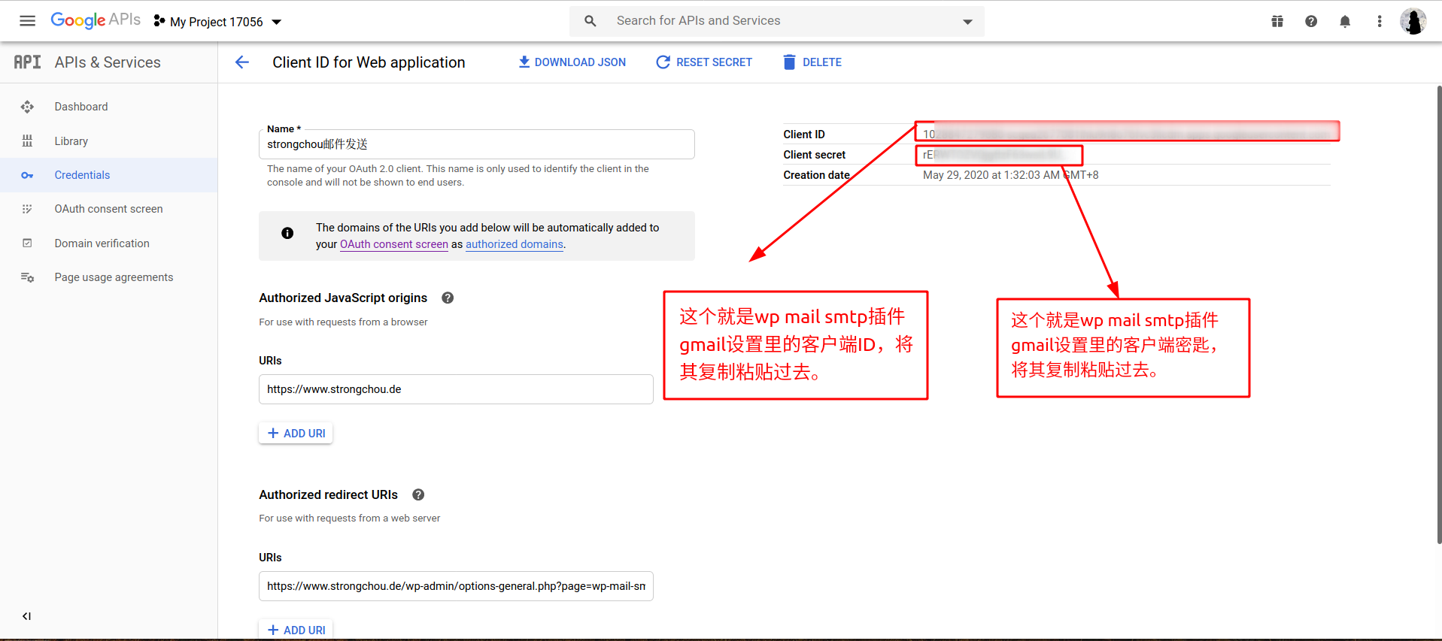The width and height of the screenshot is (1442, 641).
Task: Open the notifications bell
Action: click(1345, 21)
